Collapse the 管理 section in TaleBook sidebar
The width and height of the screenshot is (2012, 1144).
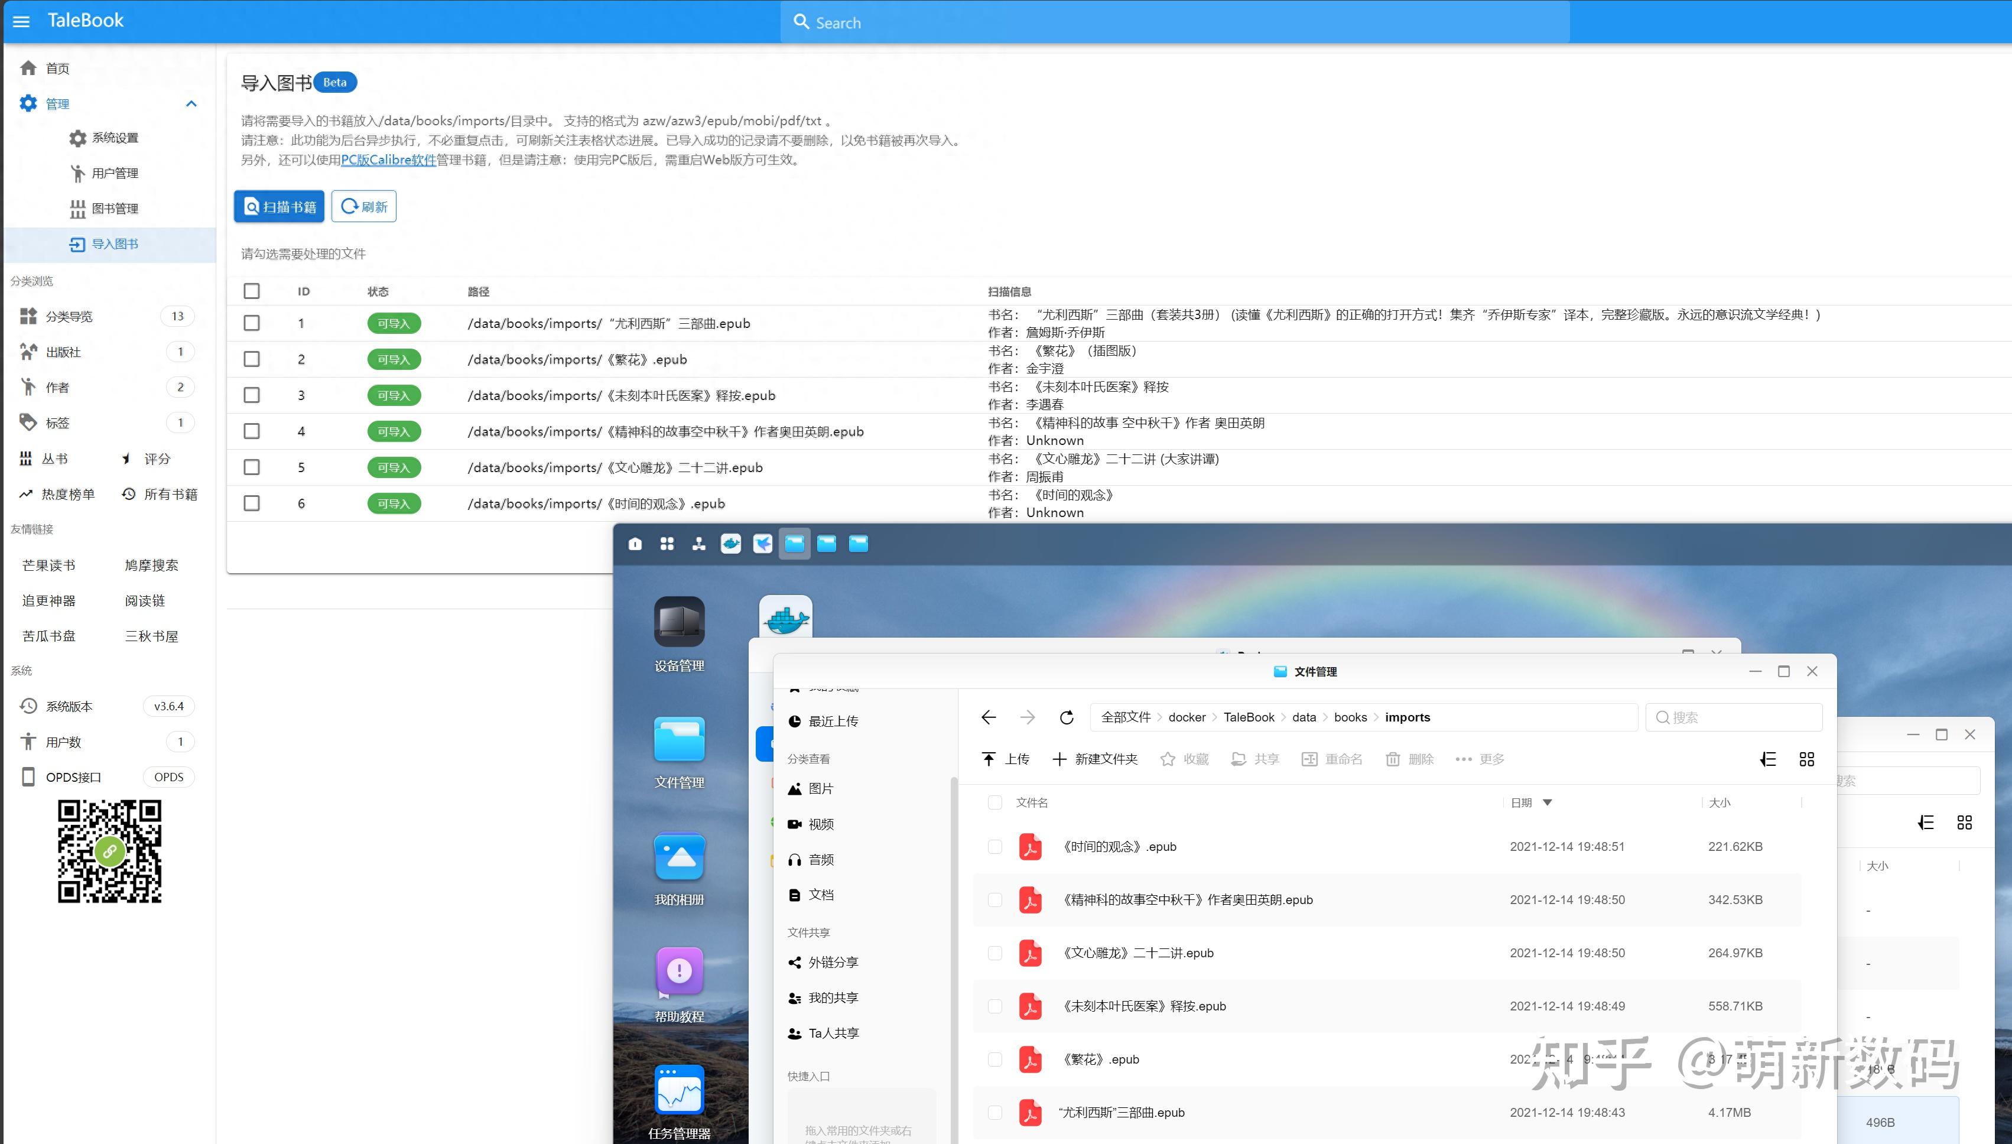[x=191, y=103]
